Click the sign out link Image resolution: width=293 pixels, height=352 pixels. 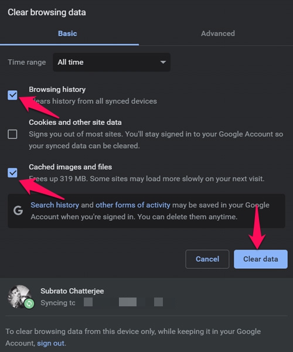click(50, 343)
